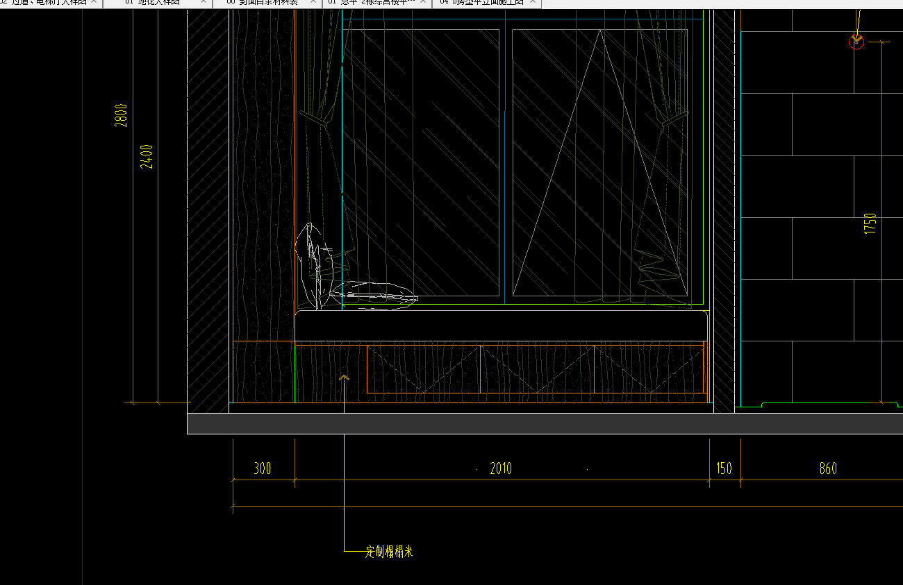
Task: Select the 860 horizontal dimension text
Action: [828, 468]
